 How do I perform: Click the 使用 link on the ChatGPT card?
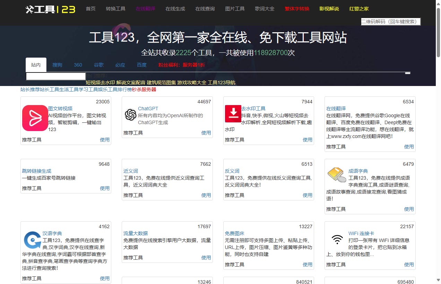(x=206, y=132)
